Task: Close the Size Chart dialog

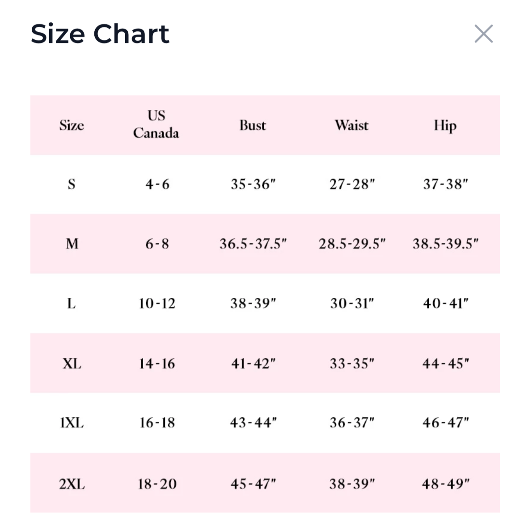Action: tap(483, 34)
